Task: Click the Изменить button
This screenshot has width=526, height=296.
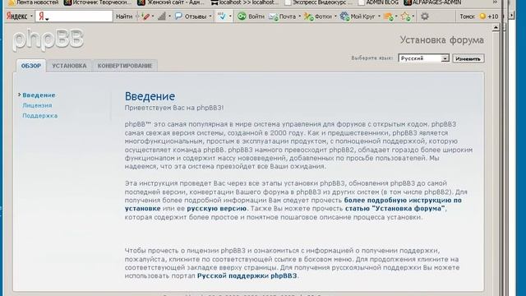Action: [468, 58]
